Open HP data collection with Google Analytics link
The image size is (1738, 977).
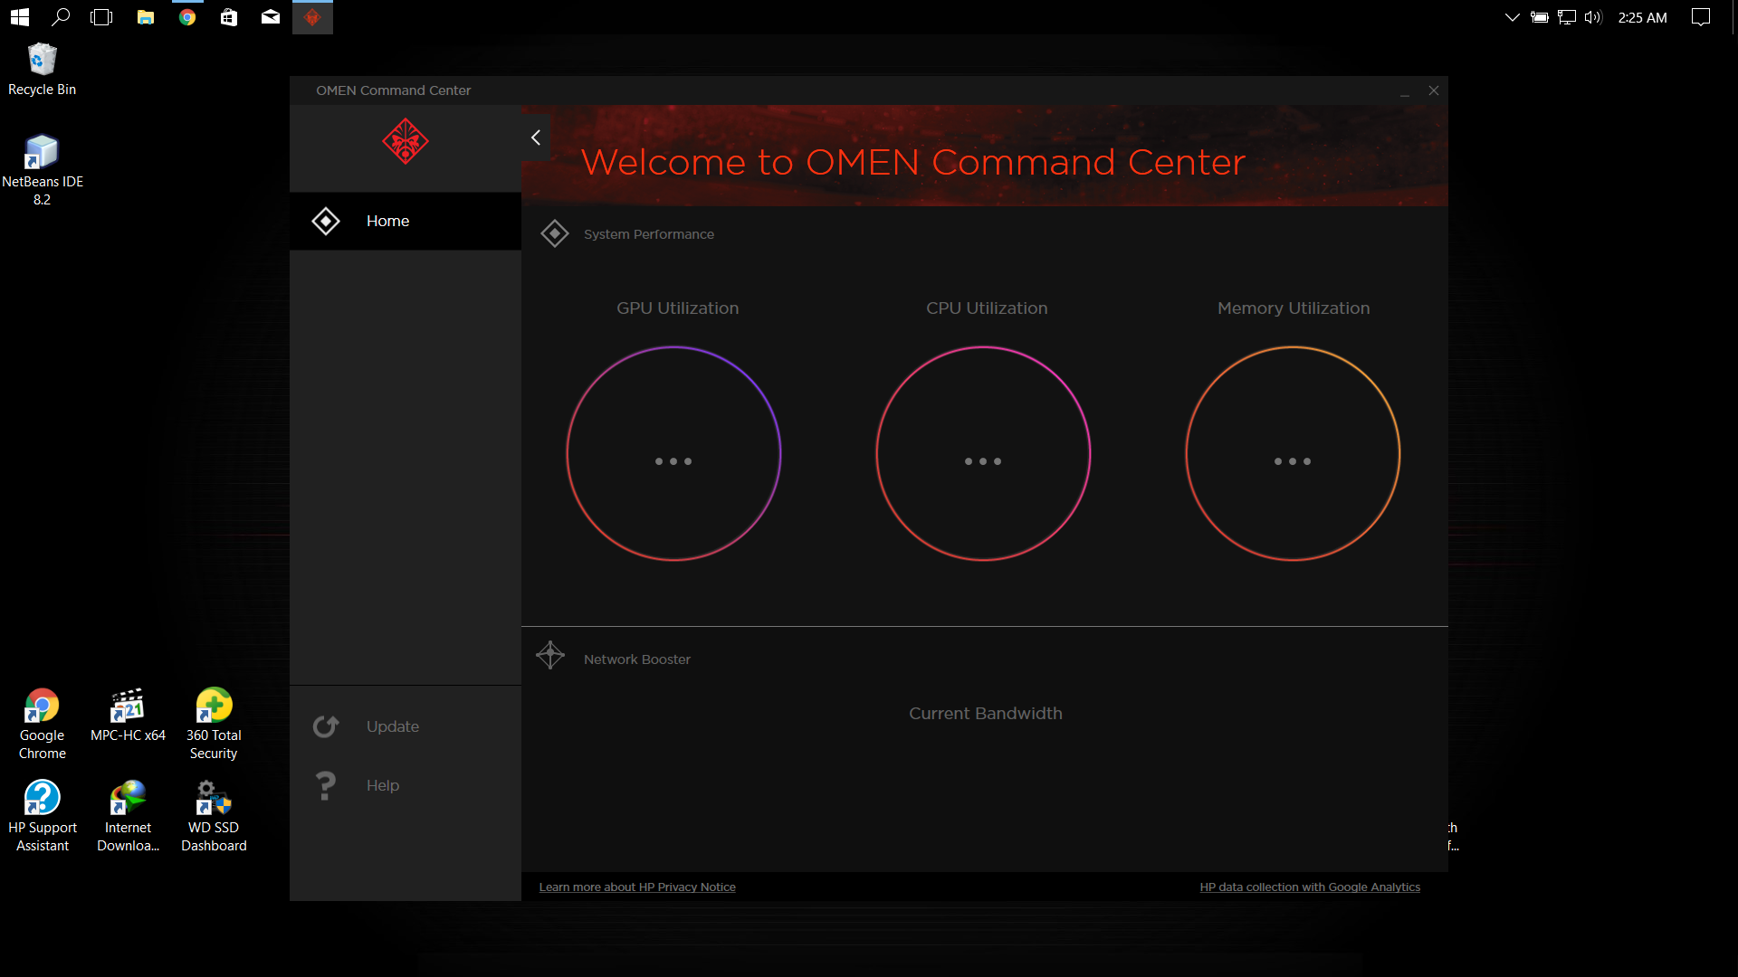pos(1310,887)
